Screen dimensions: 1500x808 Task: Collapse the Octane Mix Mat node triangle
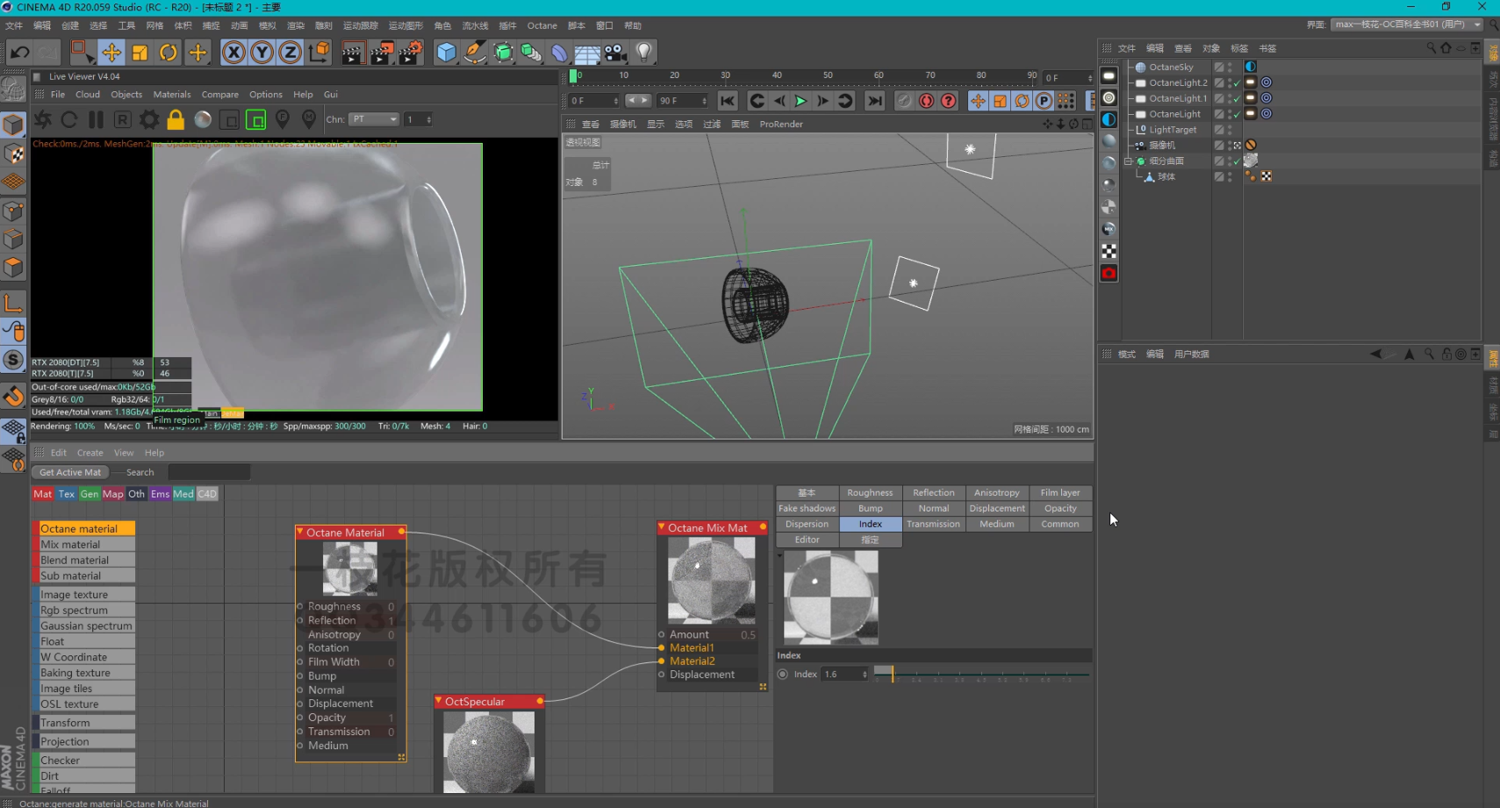(662, 528)
